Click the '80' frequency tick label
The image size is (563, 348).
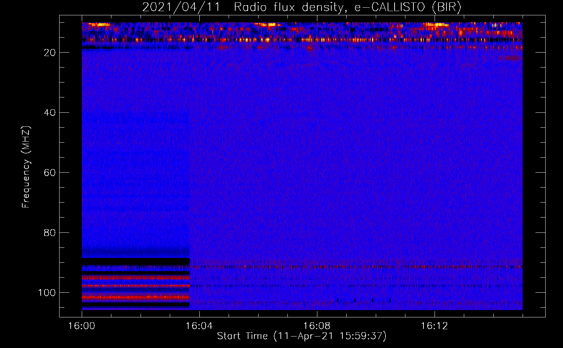tap(50, 232)
